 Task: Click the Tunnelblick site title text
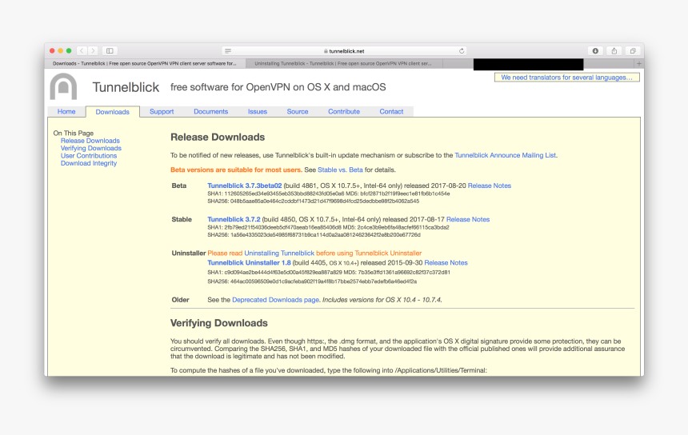pos(126,87)
